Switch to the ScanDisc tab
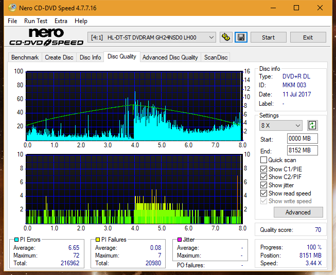 [216, 57]
